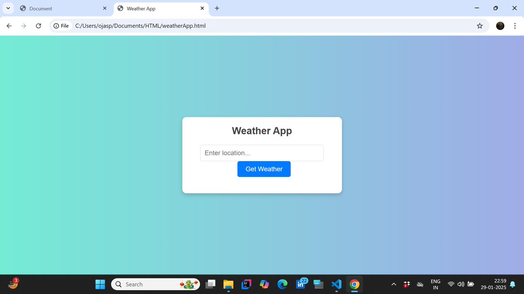Open the tab search dropdown
Screen dimensions: 524x294
[8, 8]
